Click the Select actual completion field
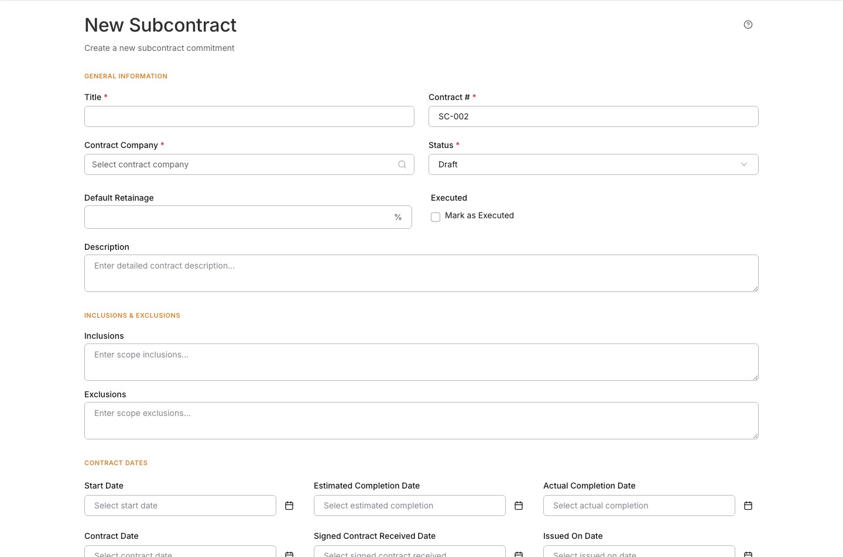 [639, 506]
